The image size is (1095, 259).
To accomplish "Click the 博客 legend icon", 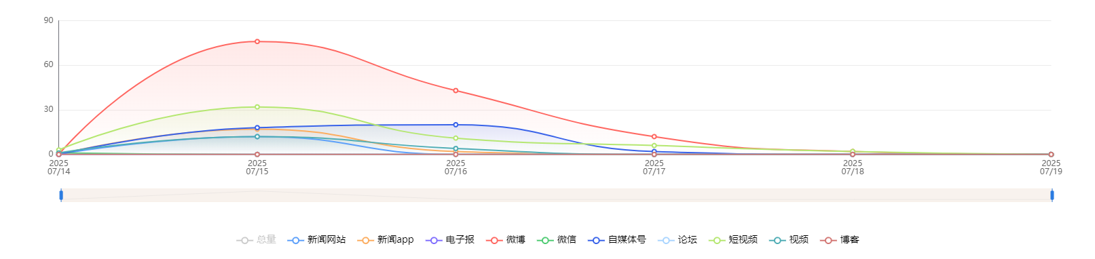I will tap(828, 240).
